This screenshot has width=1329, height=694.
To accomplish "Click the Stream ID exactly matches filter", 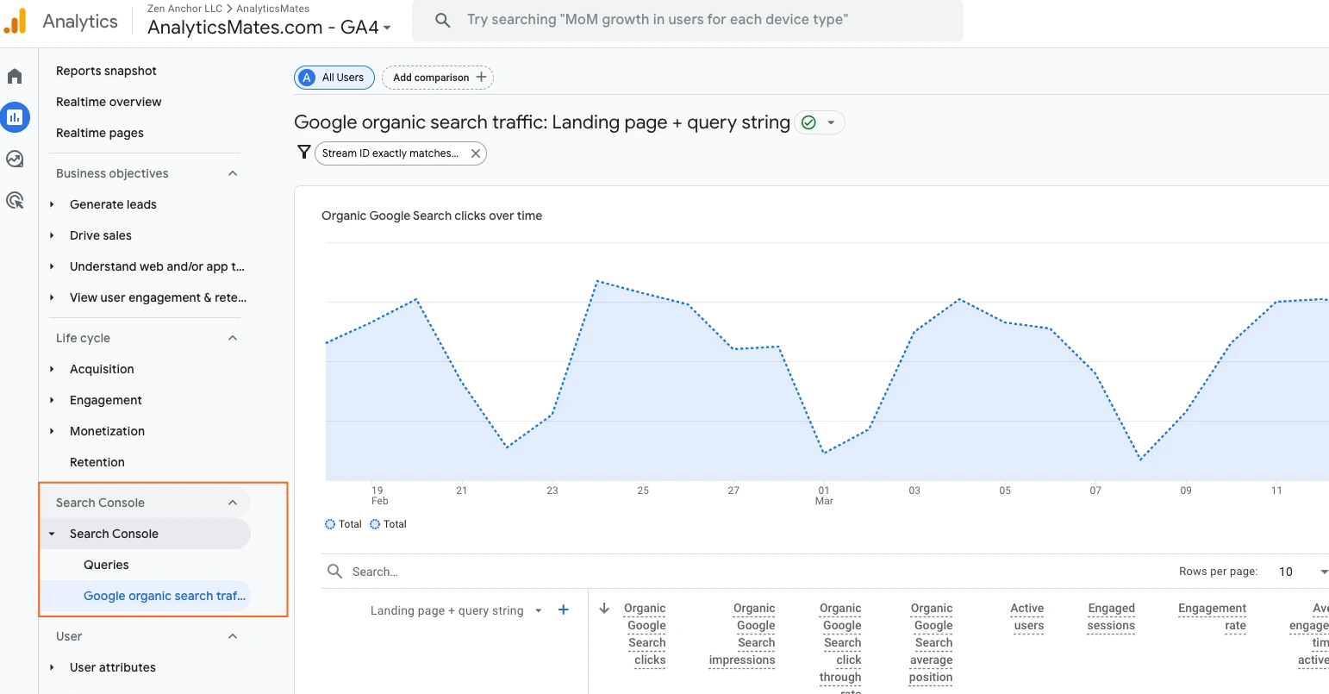I will tap(390, 153).
